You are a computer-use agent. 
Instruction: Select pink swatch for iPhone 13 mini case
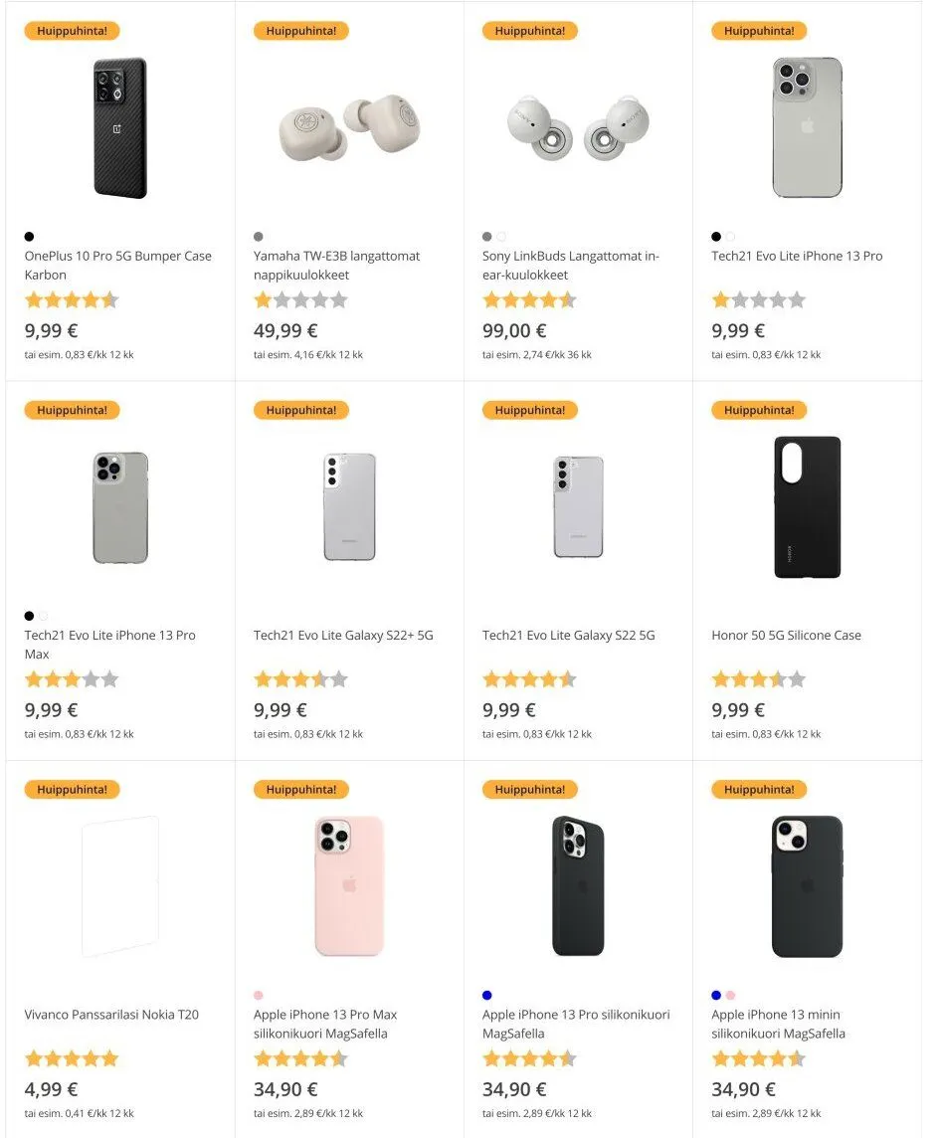click(730, 995)
